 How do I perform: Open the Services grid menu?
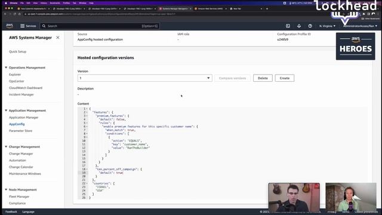tap(28, 26)
